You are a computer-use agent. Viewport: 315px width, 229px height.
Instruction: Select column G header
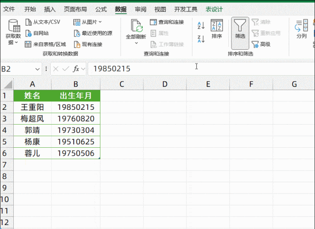[x=294, y=84]
